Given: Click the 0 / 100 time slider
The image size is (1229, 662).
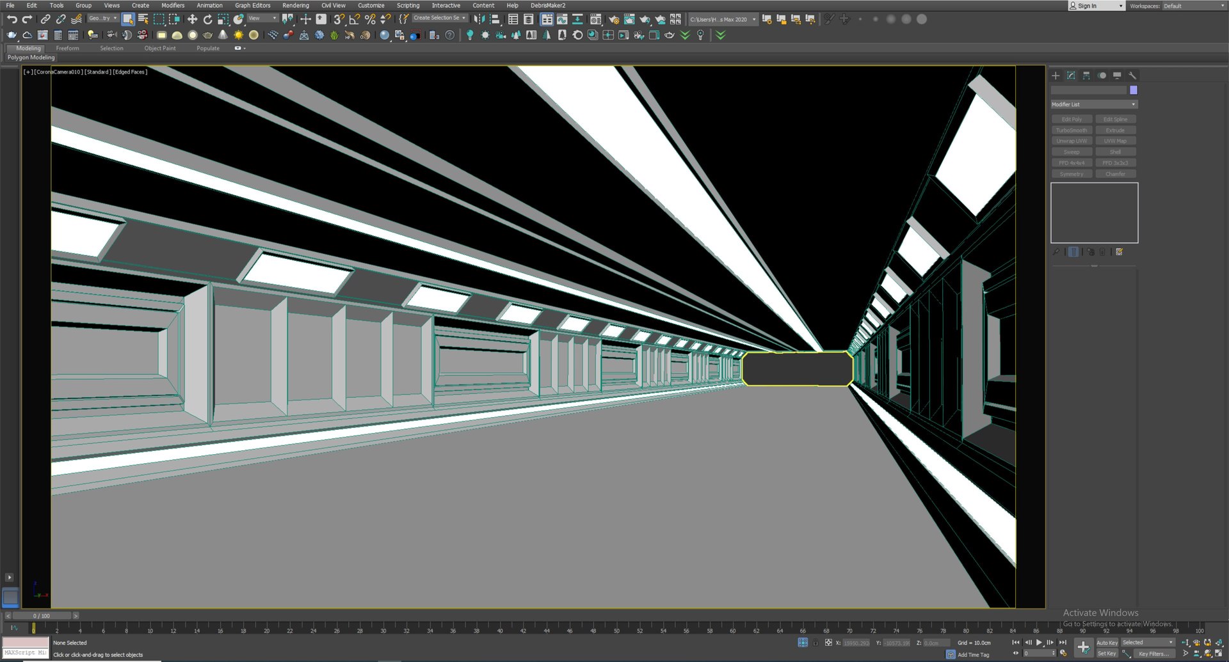Looking at the screenshot, I should [x=42, y=616].
